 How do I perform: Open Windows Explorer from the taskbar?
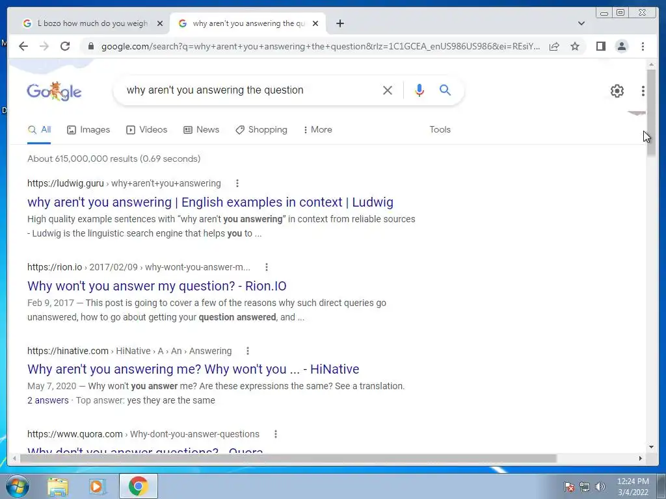[58, 486]
